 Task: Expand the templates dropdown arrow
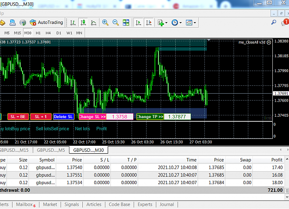(195, 23)
